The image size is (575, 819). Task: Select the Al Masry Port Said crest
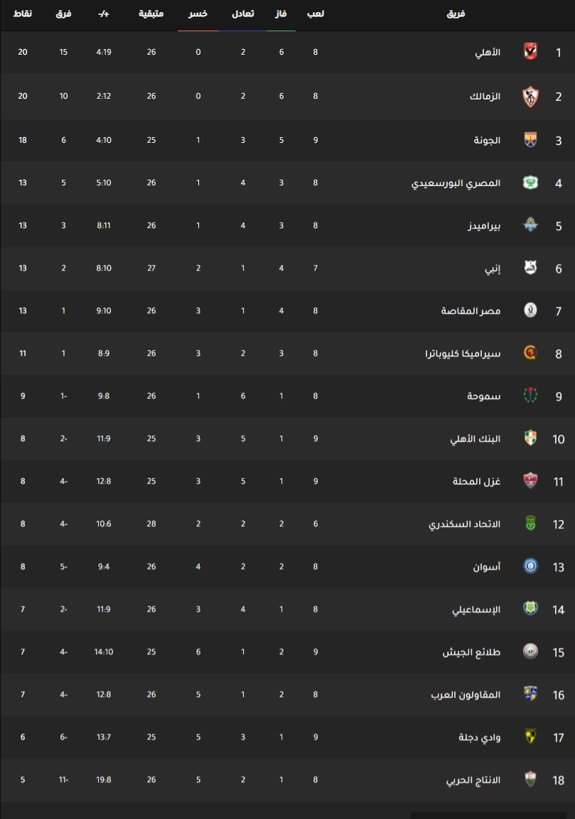pyautogui.click(x=530, y=183)
